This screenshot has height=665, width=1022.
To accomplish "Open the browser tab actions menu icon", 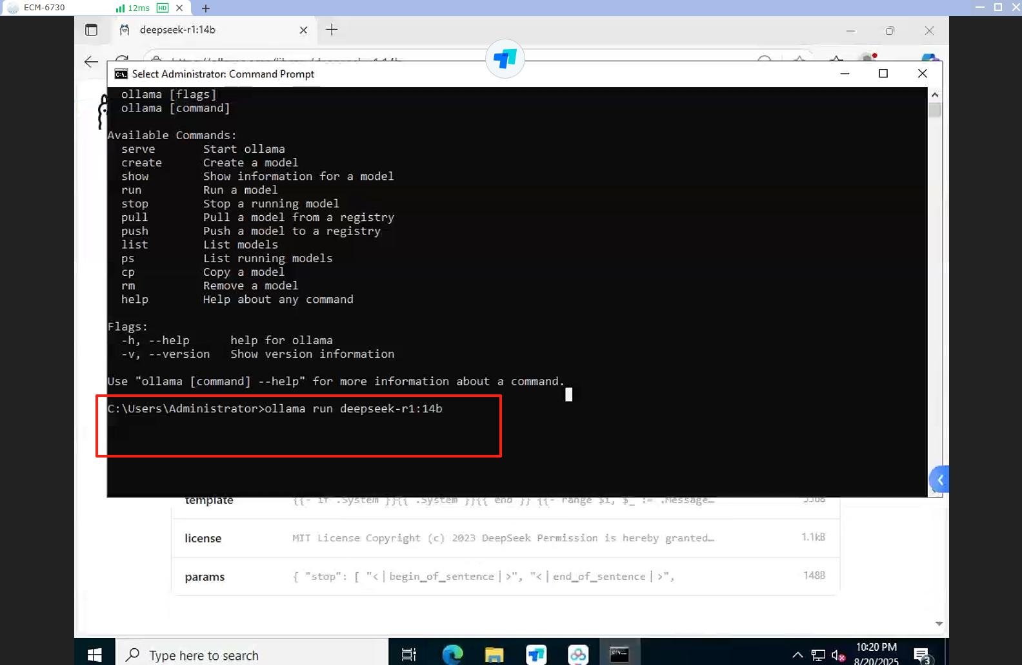I will (x=91, y=30).
